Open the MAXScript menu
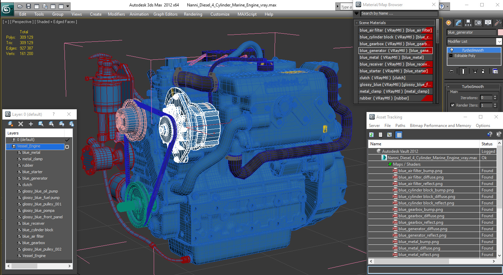Image resolution: width=503 pixels, height=275 pixels. [247, 14]
